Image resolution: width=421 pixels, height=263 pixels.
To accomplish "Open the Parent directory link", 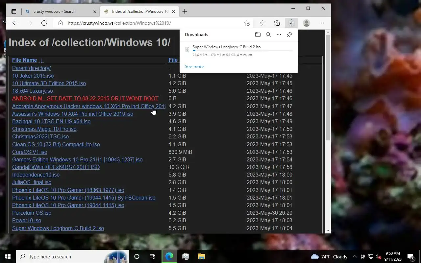I will [31, 68].
